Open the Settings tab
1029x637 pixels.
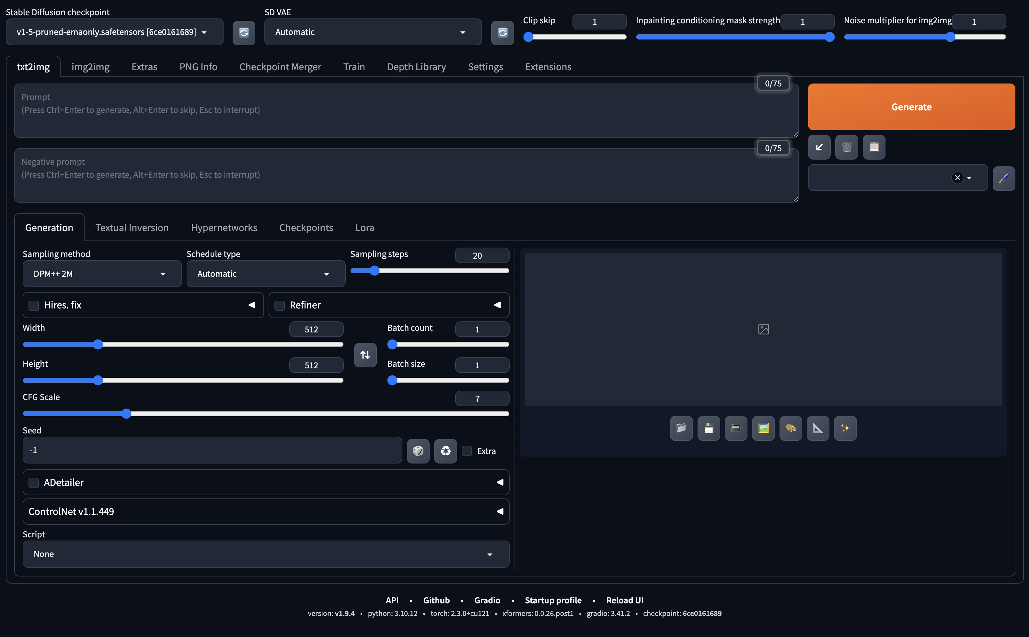point(485,67)
